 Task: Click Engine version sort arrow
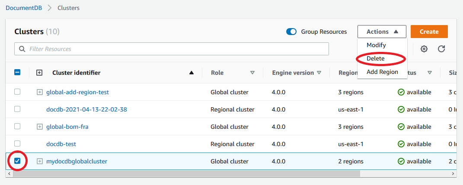coord(319,73)
